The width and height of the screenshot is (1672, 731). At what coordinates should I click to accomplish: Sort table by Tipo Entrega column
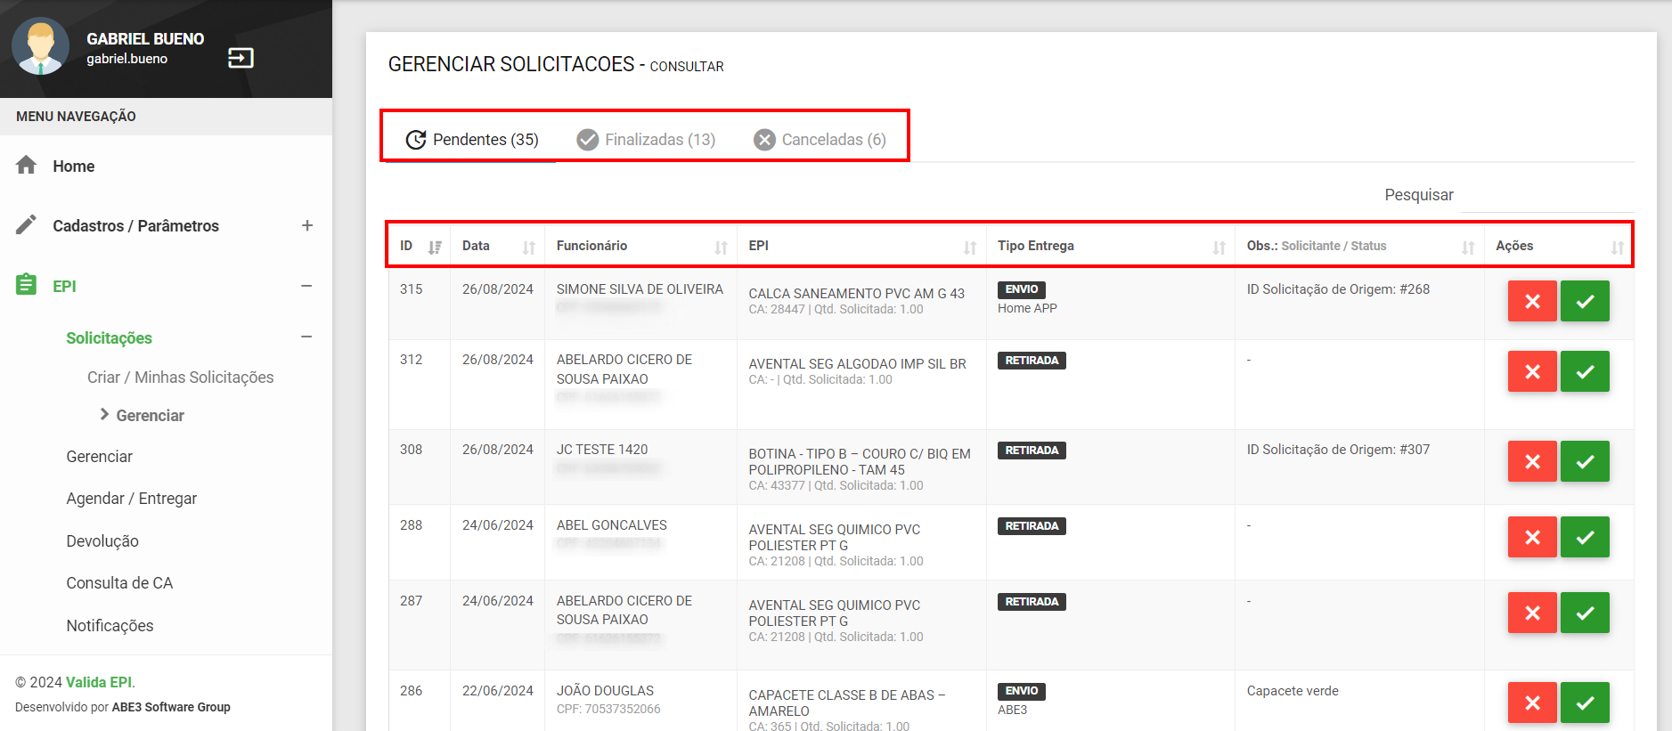(1111, 246)
